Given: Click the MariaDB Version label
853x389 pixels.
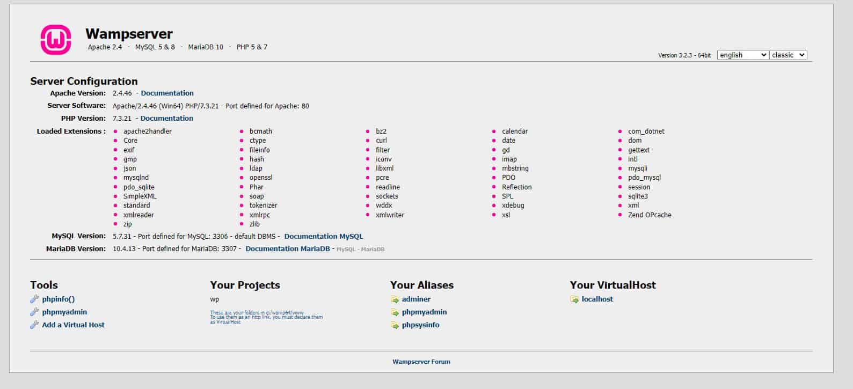Looking at the screenshot, I should [76, 249].
